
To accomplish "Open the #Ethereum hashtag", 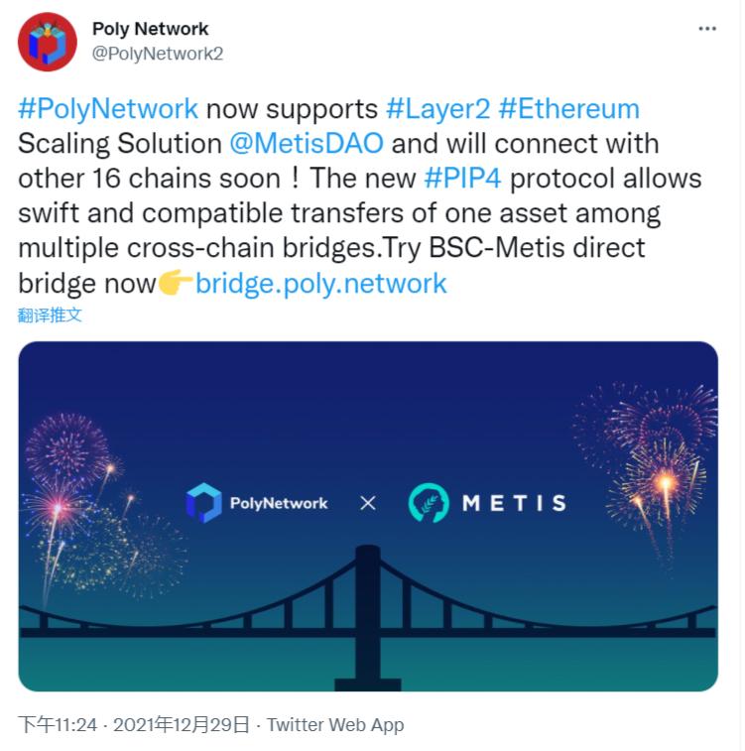I will tap(568, 109).
